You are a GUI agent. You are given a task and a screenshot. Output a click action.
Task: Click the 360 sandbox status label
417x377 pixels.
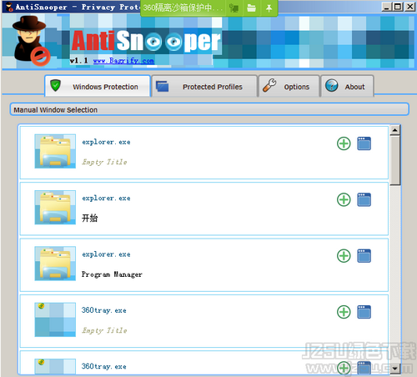[183, 8]
